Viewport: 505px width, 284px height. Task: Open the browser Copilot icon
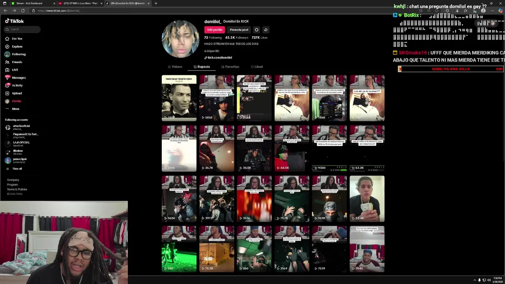pyautogui.click(x=500, y=11)
